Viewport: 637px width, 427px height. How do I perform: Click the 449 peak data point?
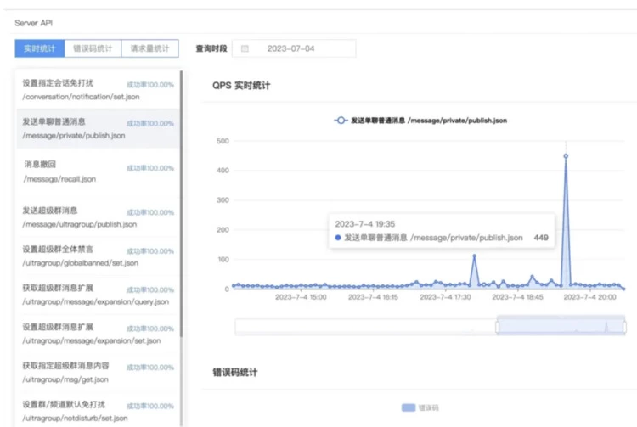(x=566, y=156)
